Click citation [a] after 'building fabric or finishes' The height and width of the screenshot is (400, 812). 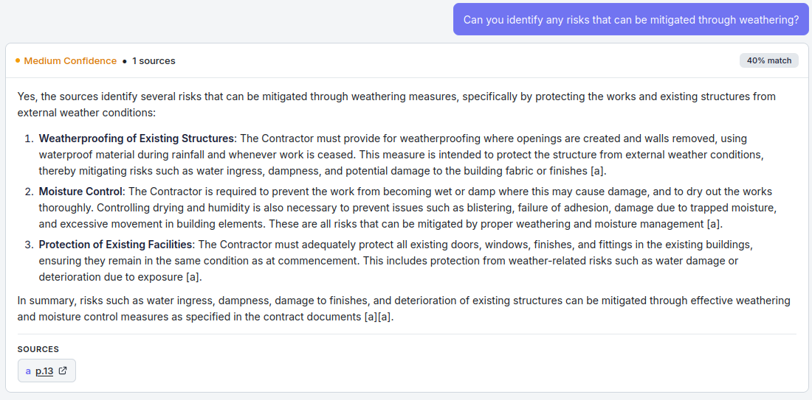click(599, 171)
